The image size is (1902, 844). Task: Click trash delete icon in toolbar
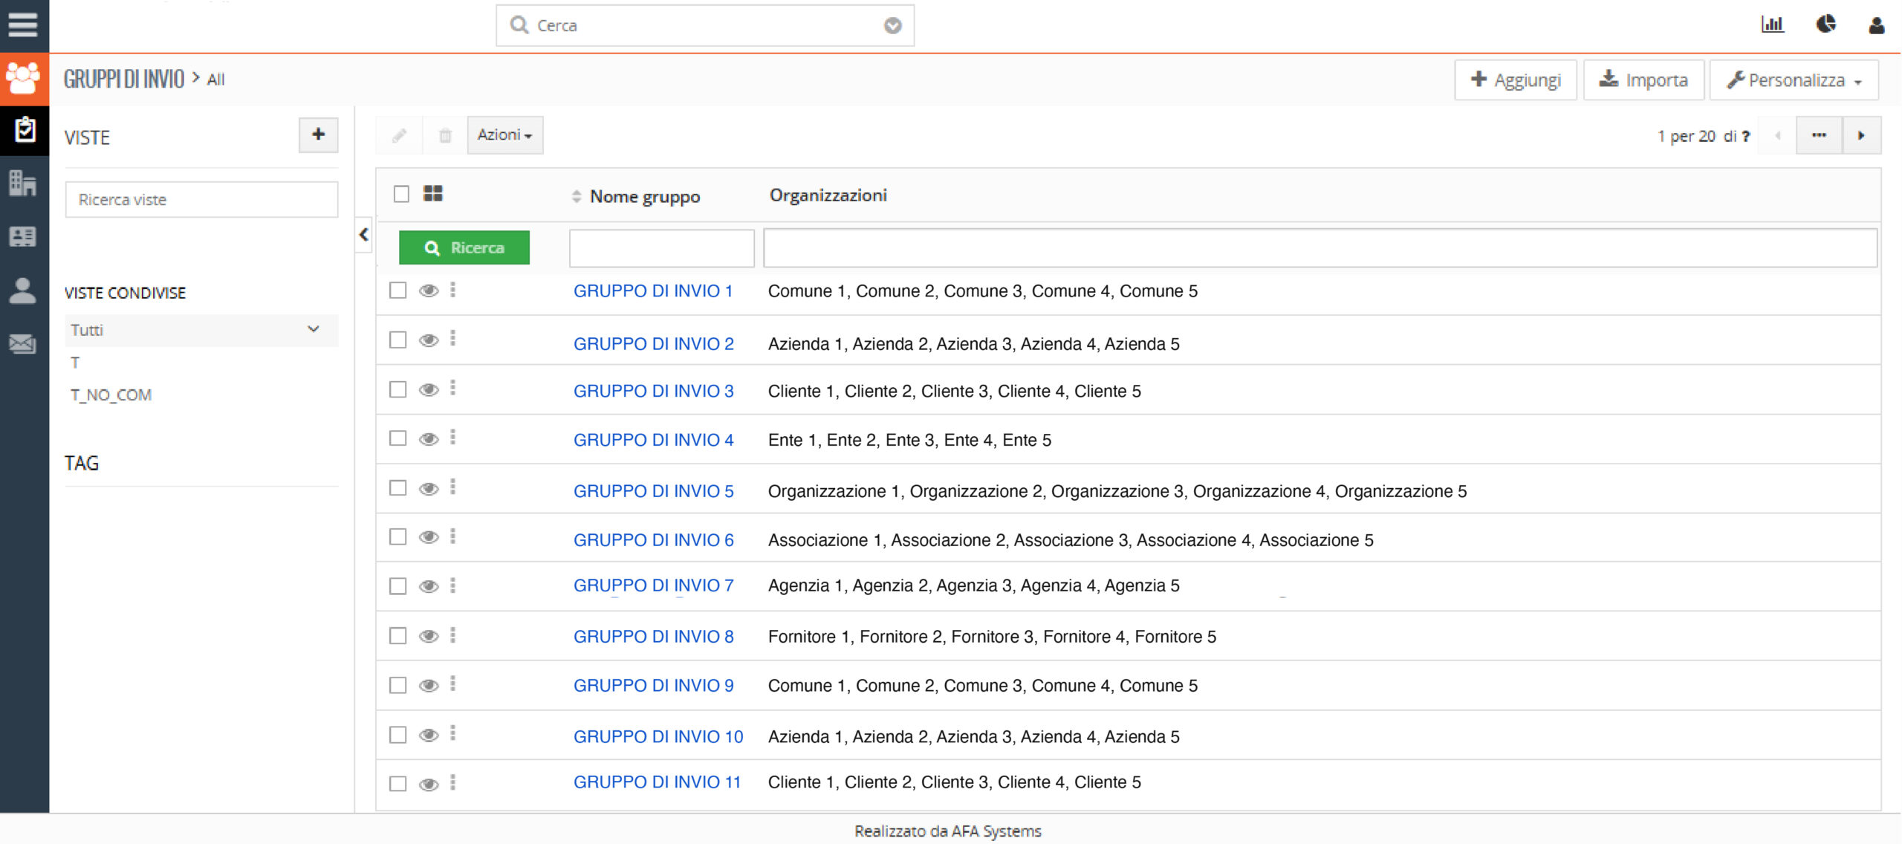coord(445,135)
